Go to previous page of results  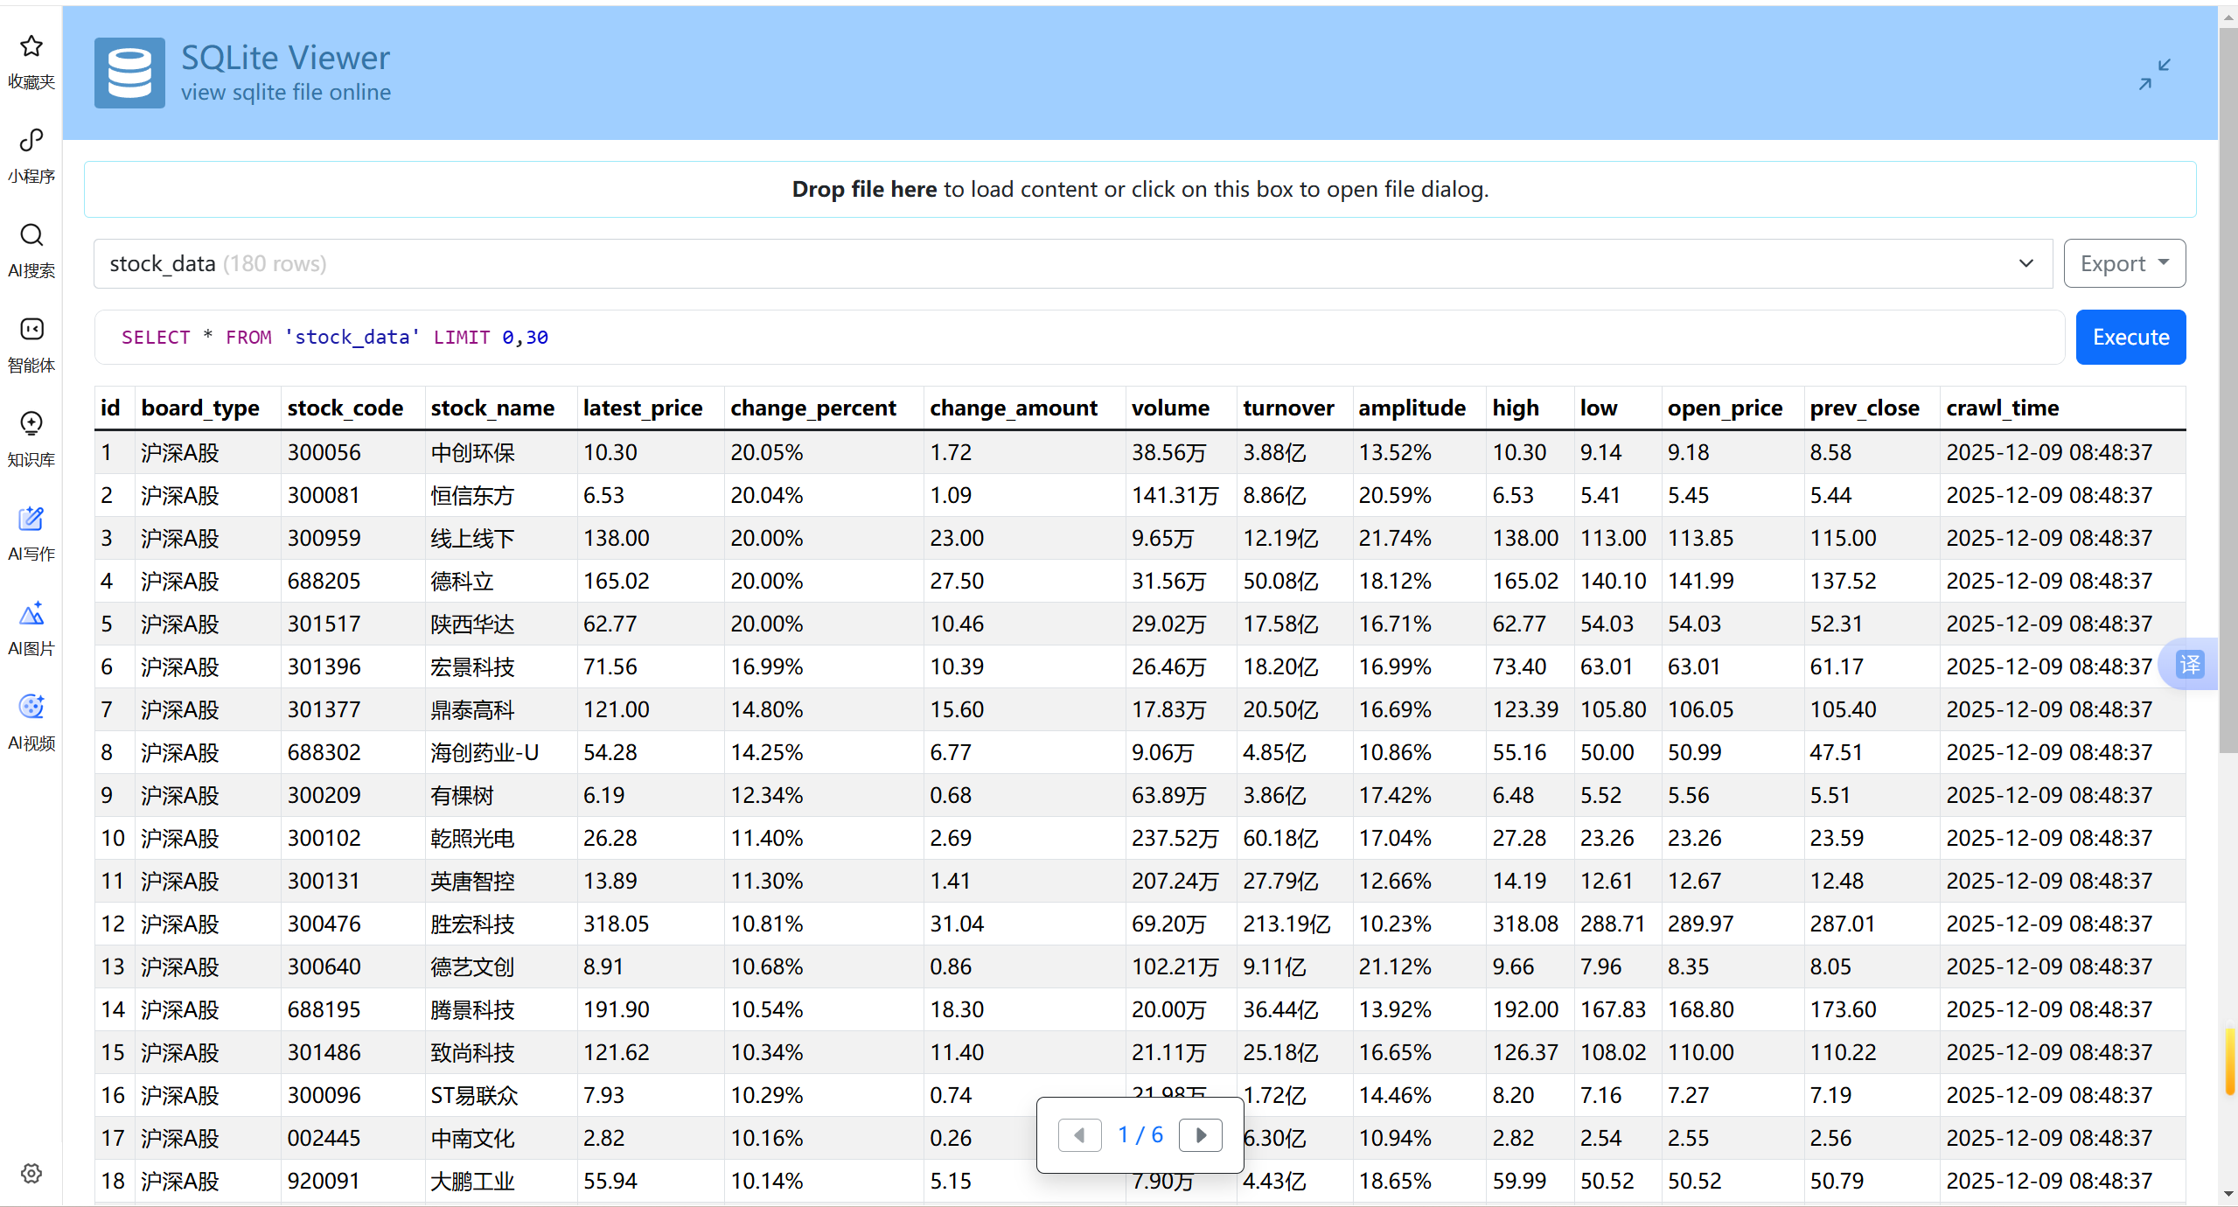[x=1079, y=1135]
